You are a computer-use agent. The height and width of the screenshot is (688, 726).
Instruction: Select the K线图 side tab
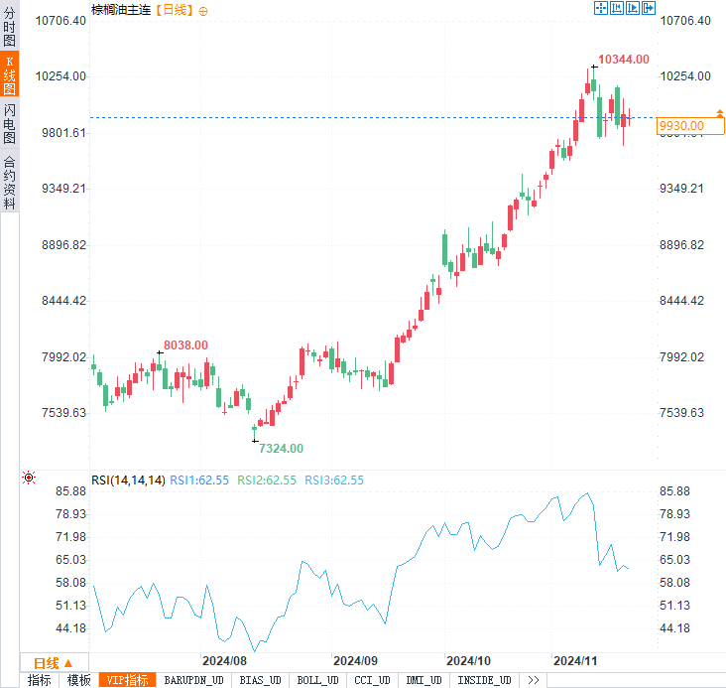click(x=10, y=75)
